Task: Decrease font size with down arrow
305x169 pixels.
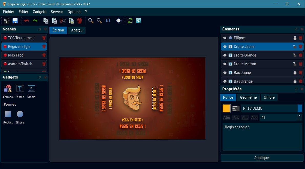Action: tap(299, 119)
